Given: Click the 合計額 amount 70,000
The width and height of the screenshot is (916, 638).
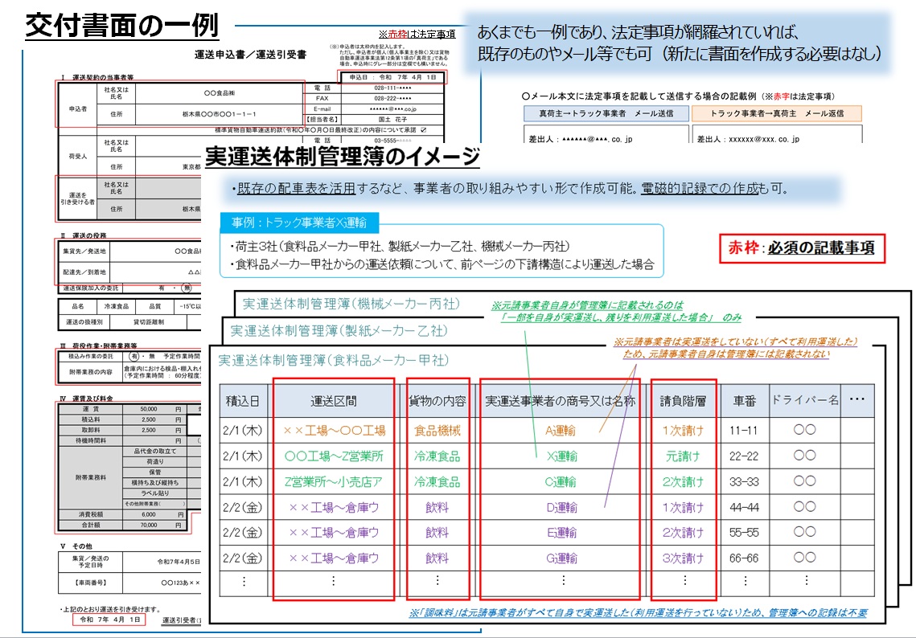Looking at the screenshot, I should [x=149, y=526].
